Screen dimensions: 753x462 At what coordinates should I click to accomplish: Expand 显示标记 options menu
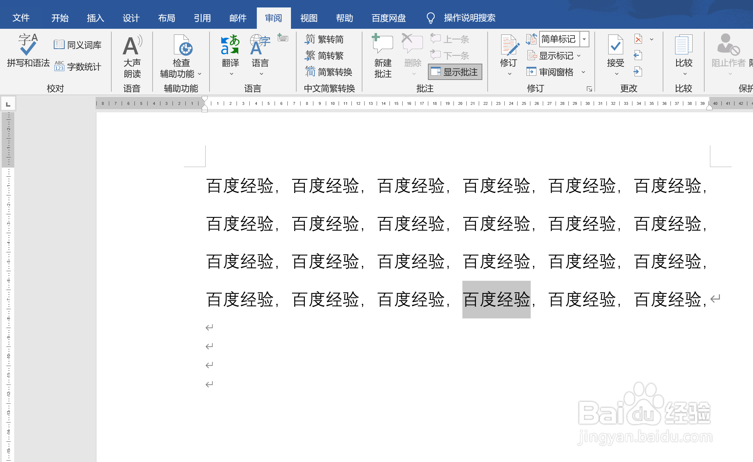click(x=554, y=55)
